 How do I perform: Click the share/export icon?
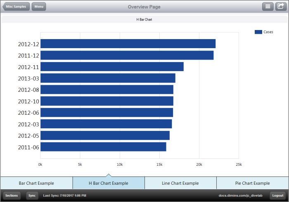[x=281, y=7]
